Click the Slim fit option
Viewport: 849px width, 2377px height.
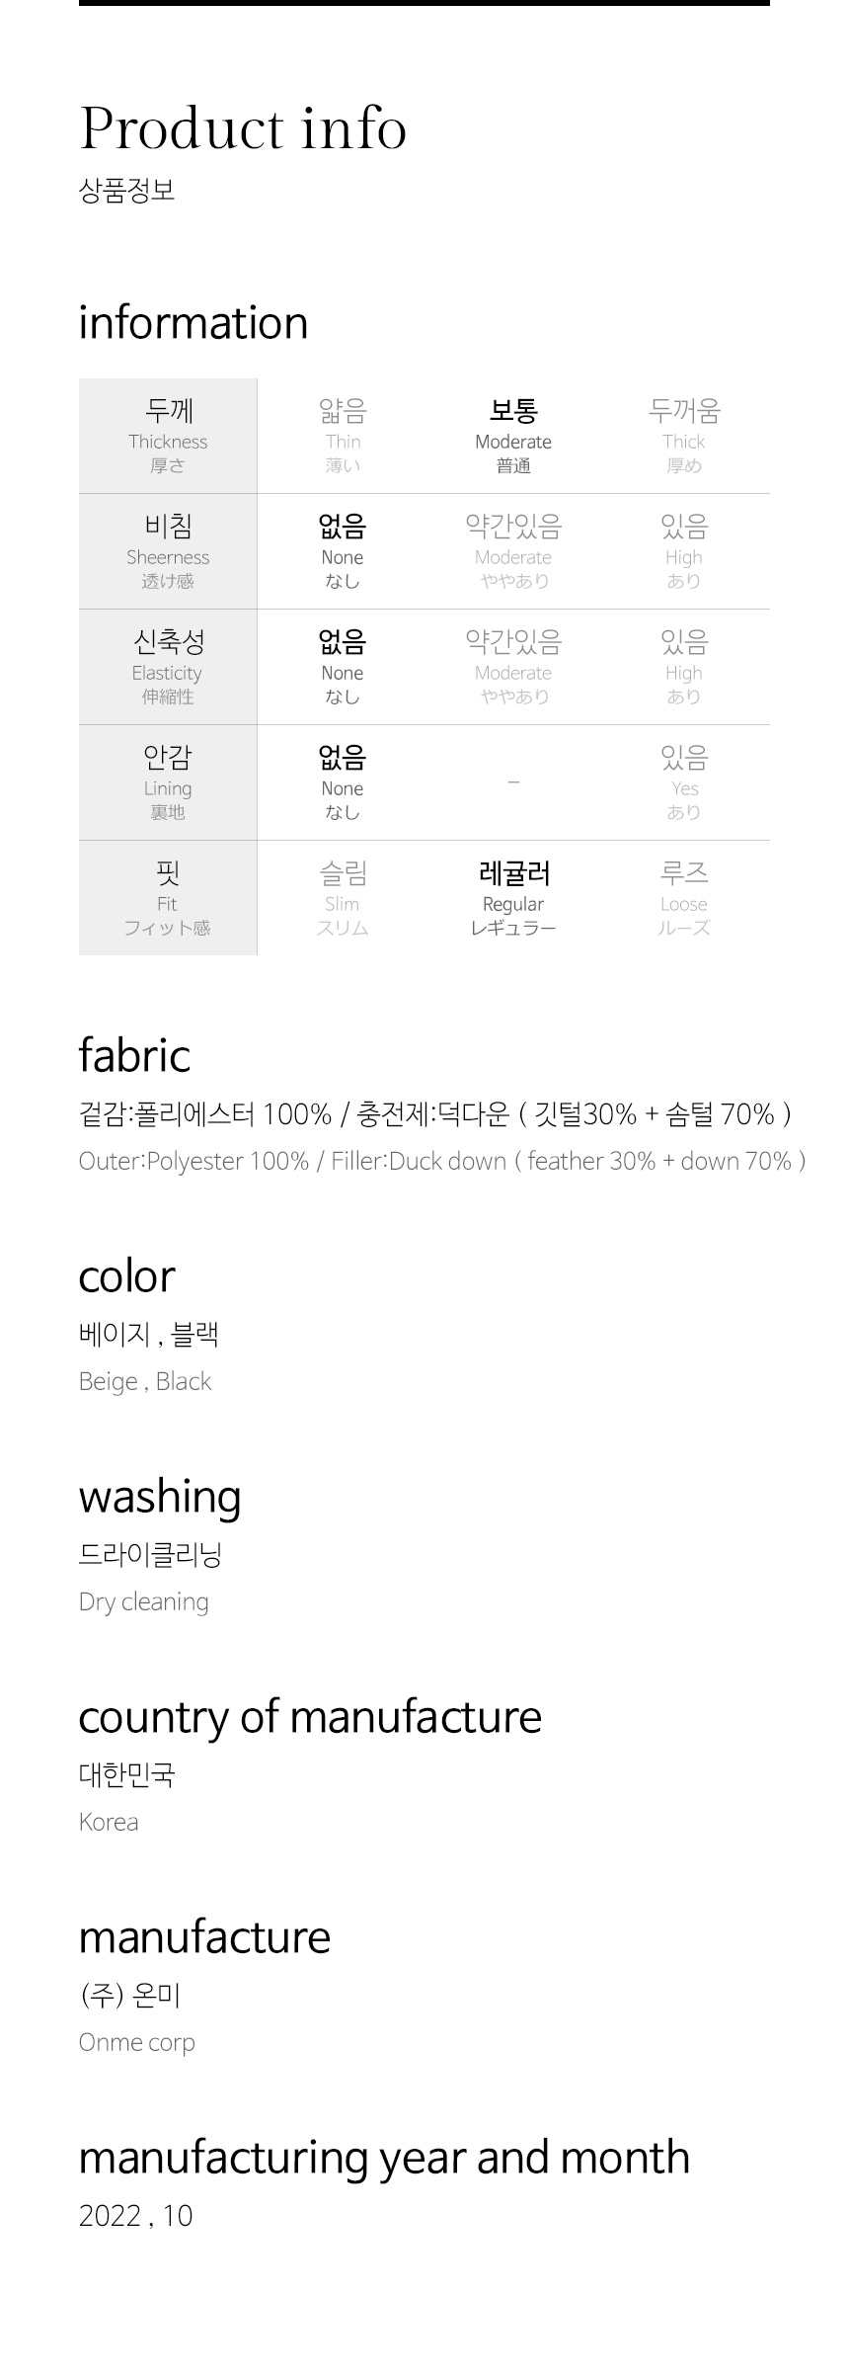343,898
